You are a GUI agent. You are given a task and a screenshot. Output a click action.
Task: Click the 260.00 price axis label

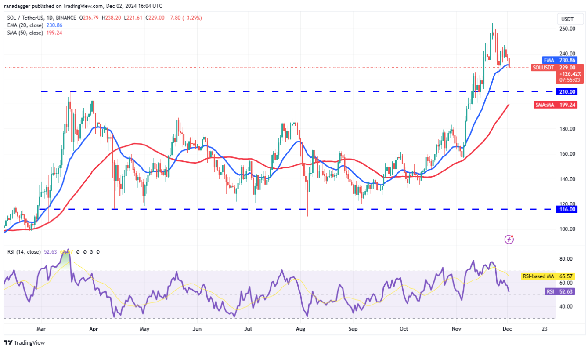tap(567, 29)
